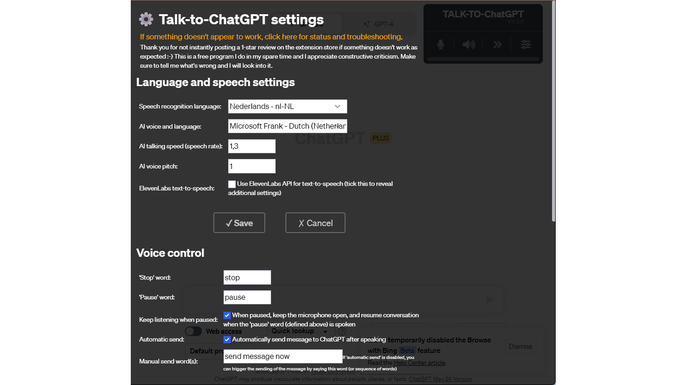Click the 'Language and speech settings' heading

tap(216, 82)
